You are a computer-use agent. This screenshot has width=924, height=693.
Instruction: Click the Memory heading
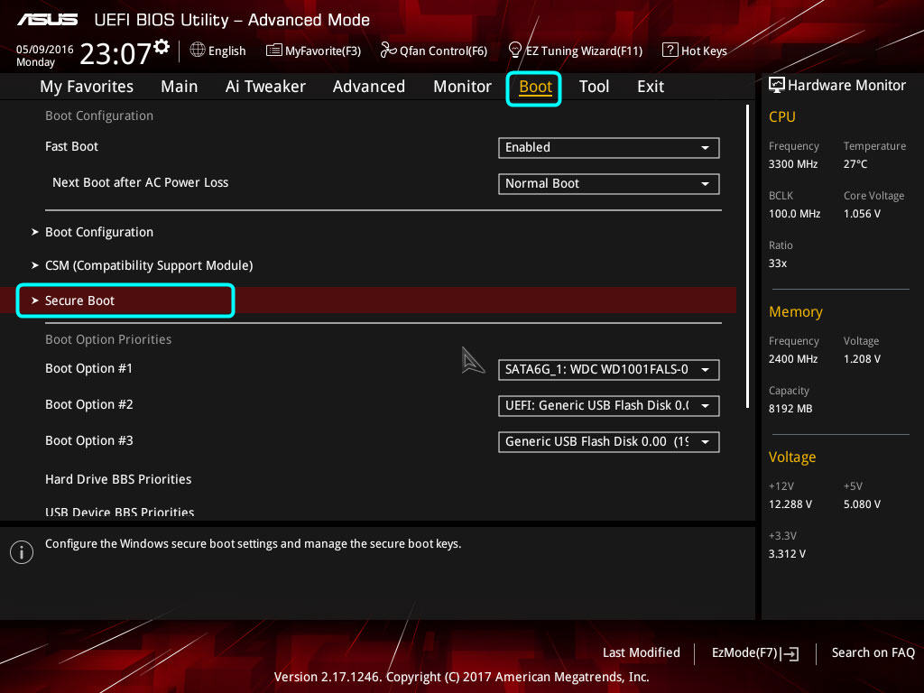pyautogui.click(x=796, y=311)
